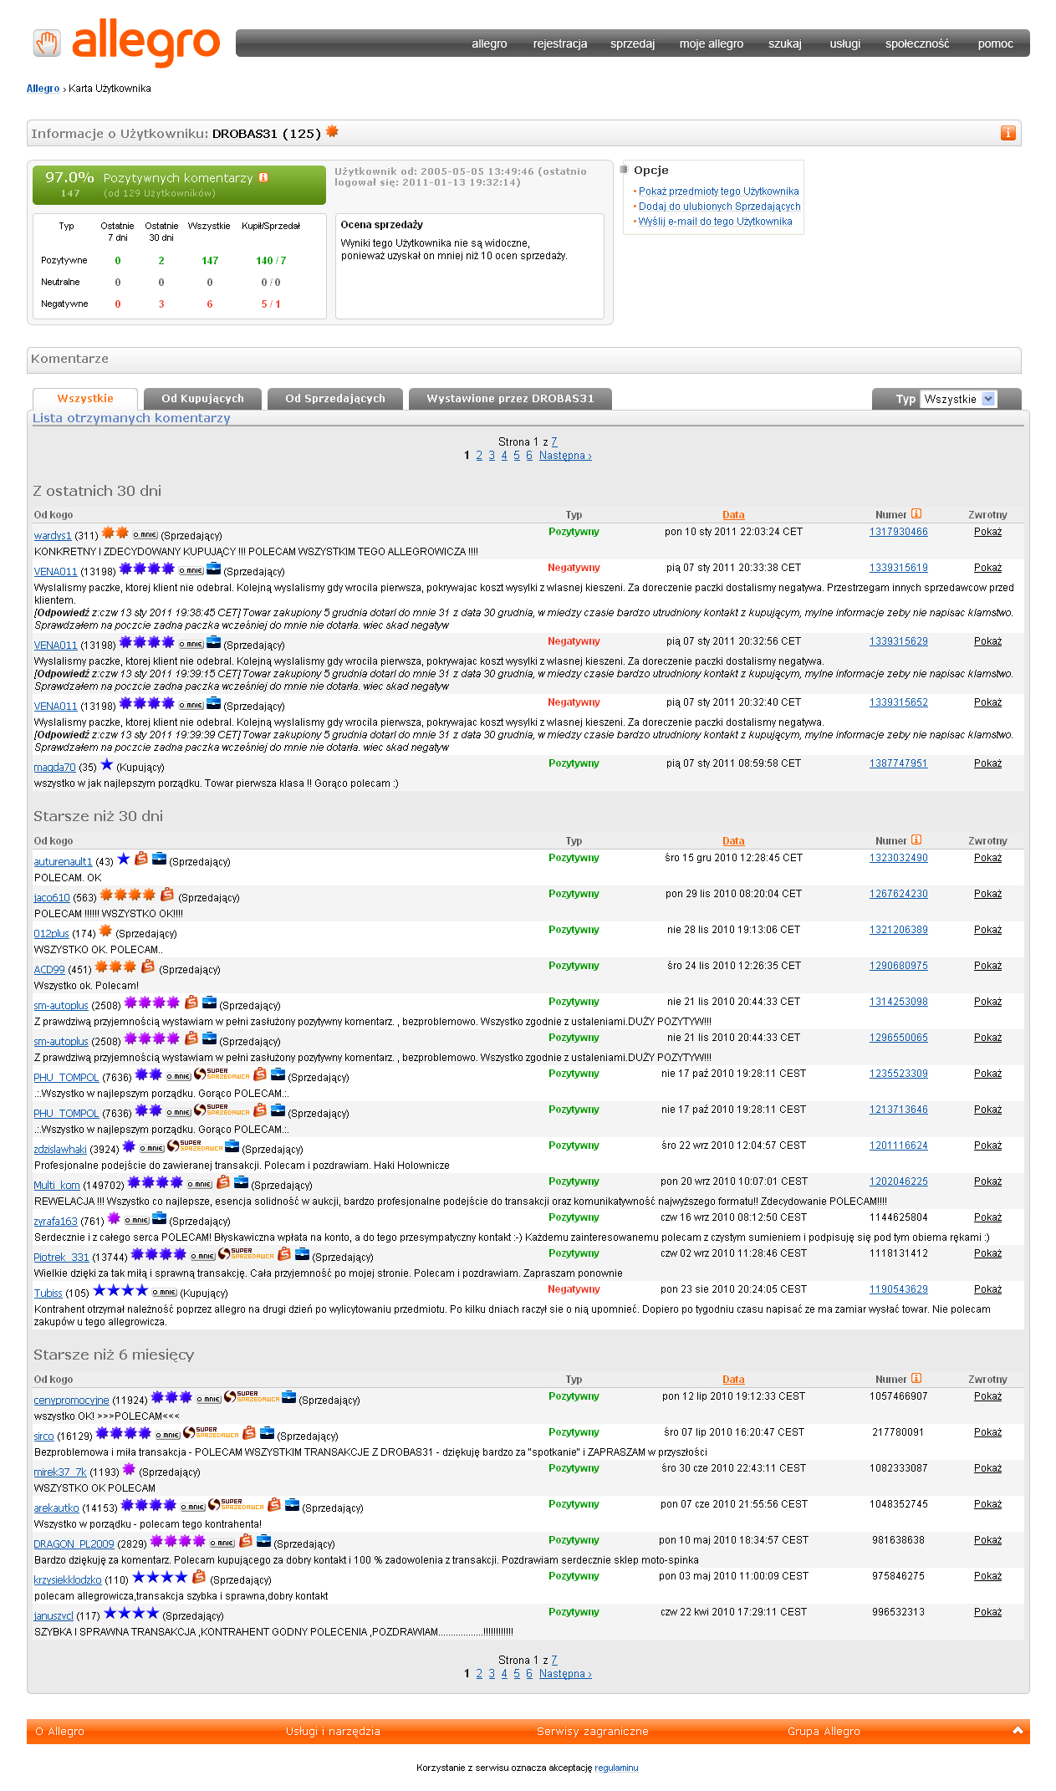This screenshot has height=1791, width=1056.
Task: Select the "Wszystkie" comments tab
Action: (85, 399)
